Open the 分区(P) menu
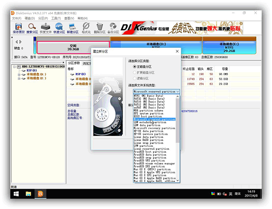The image size is (272, 209). click(43, 18)
